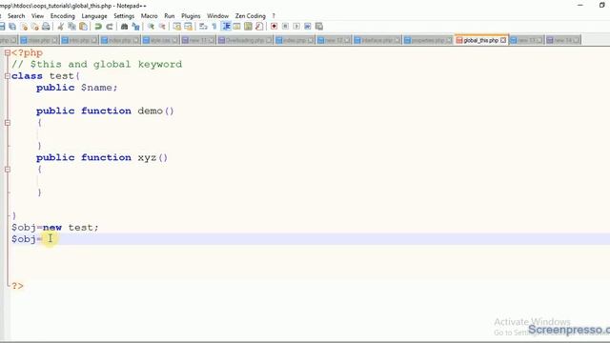The width and height of the screenshot is (610, 343).
Task: Click the Print toolbar icon
Action: (46, 27)
